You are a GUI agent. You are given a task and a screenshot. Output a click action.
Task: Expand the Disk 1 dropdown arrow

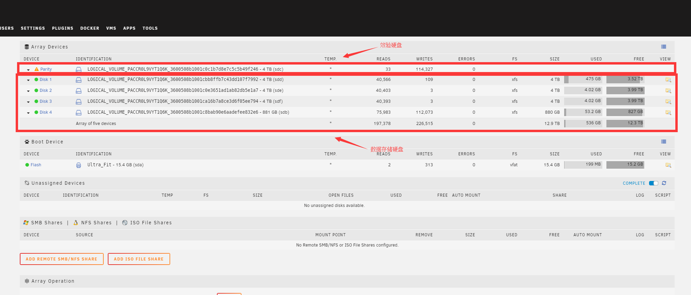click(x=28, y=80)
